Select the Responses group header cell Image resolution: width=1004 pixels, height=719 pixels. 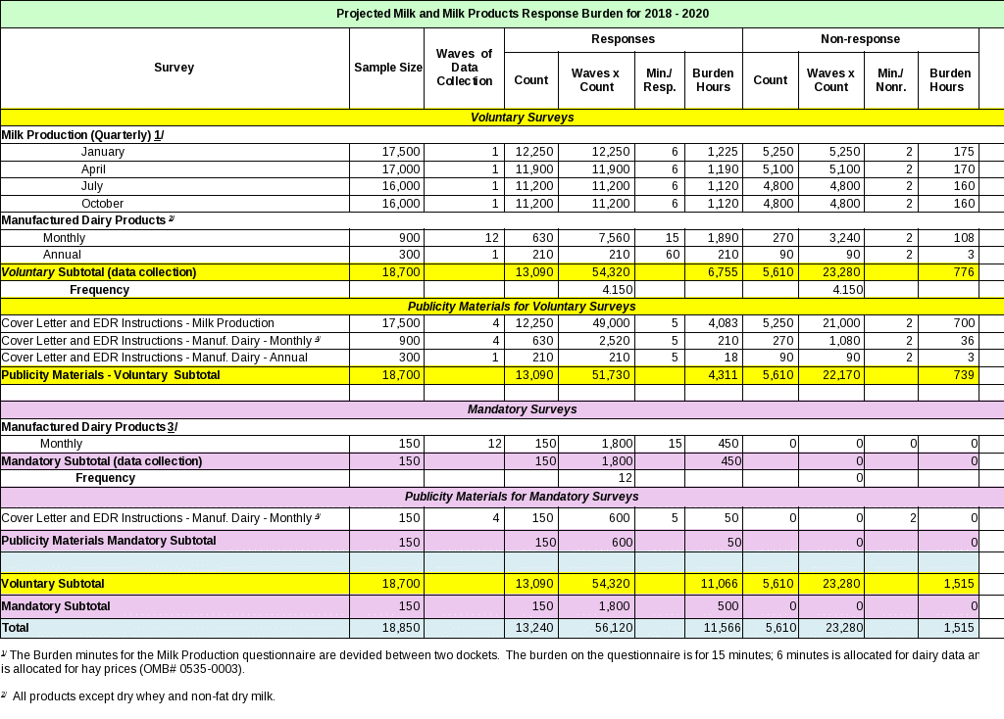coord(623,39)
